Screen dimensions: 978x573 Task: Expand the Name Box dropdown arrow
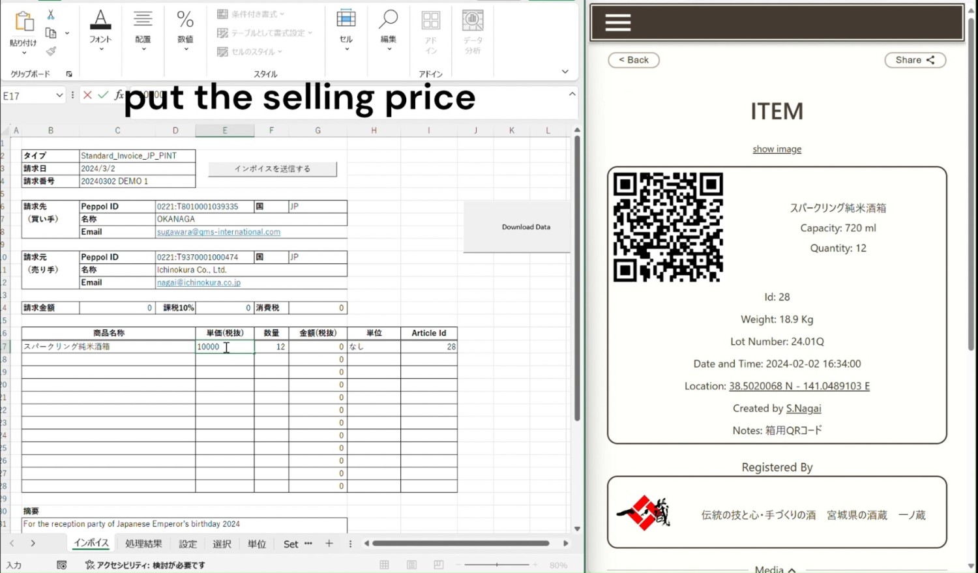[59, 95]
